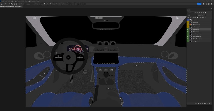214x111 pixels.
Task: Filter layers by type layers (T icon)
Action: tap(199, 13)
